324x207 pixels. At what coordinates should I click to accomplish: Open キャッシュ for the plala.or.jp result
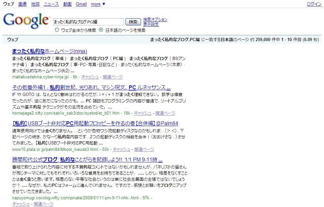coord(121,149)
